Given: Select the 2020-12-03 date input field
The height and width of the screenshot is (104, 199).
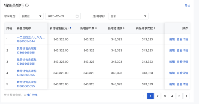Looking at the screenshot, I should point(63,16).
